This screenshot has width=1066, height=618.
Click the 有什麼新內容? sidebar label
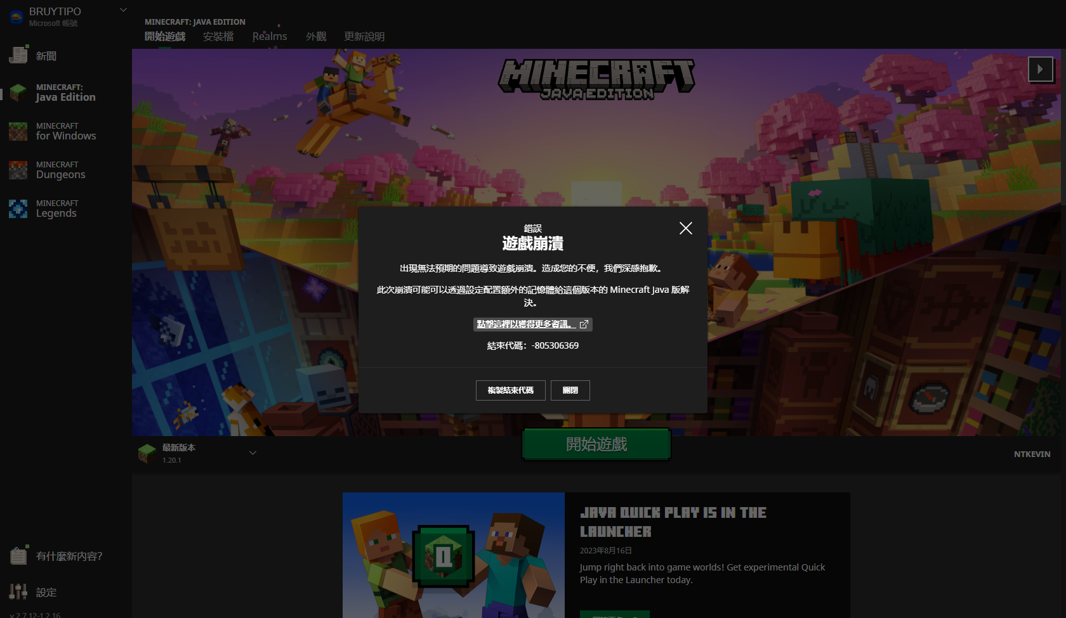tap(69, 556)
